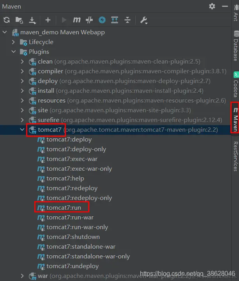Collapse all tree nodes icon
This screenshot has height=281, width=239.
click(x=127, y=20)
